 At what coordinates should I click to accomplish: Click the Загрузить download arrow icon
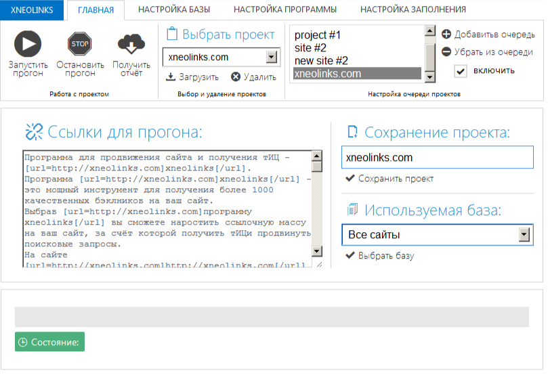tap(170, 76)
